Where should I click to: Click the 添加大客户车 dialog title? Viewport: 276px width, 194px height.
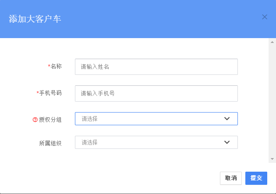click(x=35, y=19)
